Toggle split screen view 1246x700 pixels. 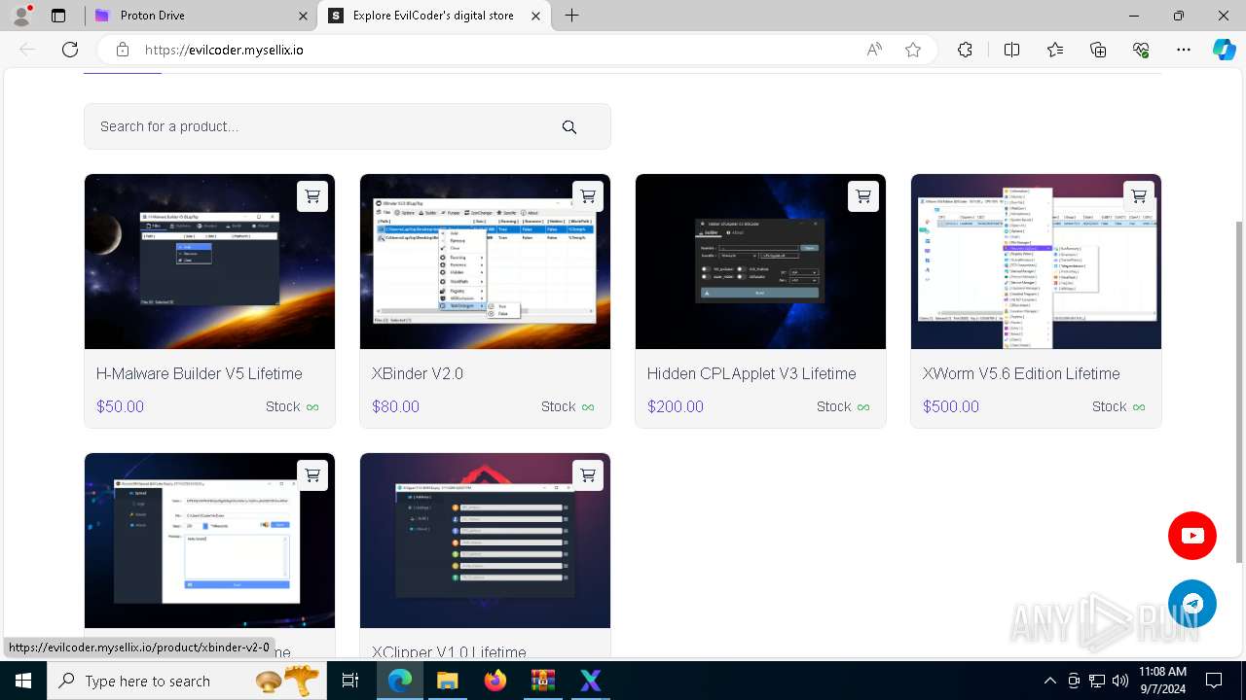click(x=1011, y=50)
